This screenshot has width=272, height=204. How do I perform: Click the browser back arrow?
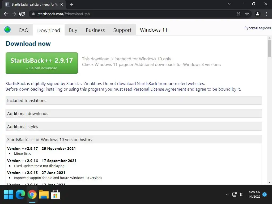point(6,14)
